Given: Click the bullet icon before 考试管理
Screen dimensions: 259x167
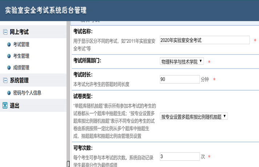Looking at the screenshot, I should pyautogui.click(x=9, y=45).
